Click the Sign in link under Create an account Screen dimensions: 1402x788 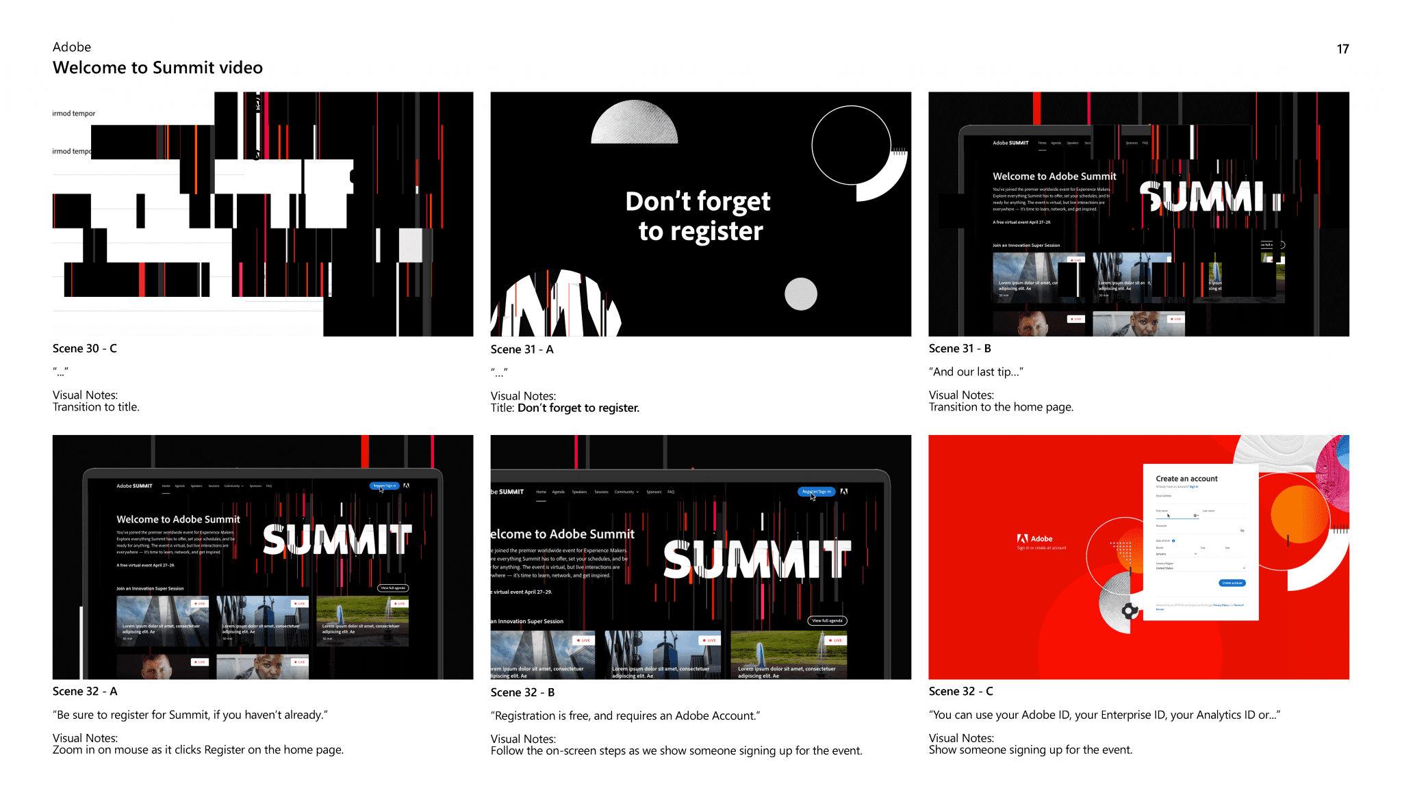point(1194,486)
